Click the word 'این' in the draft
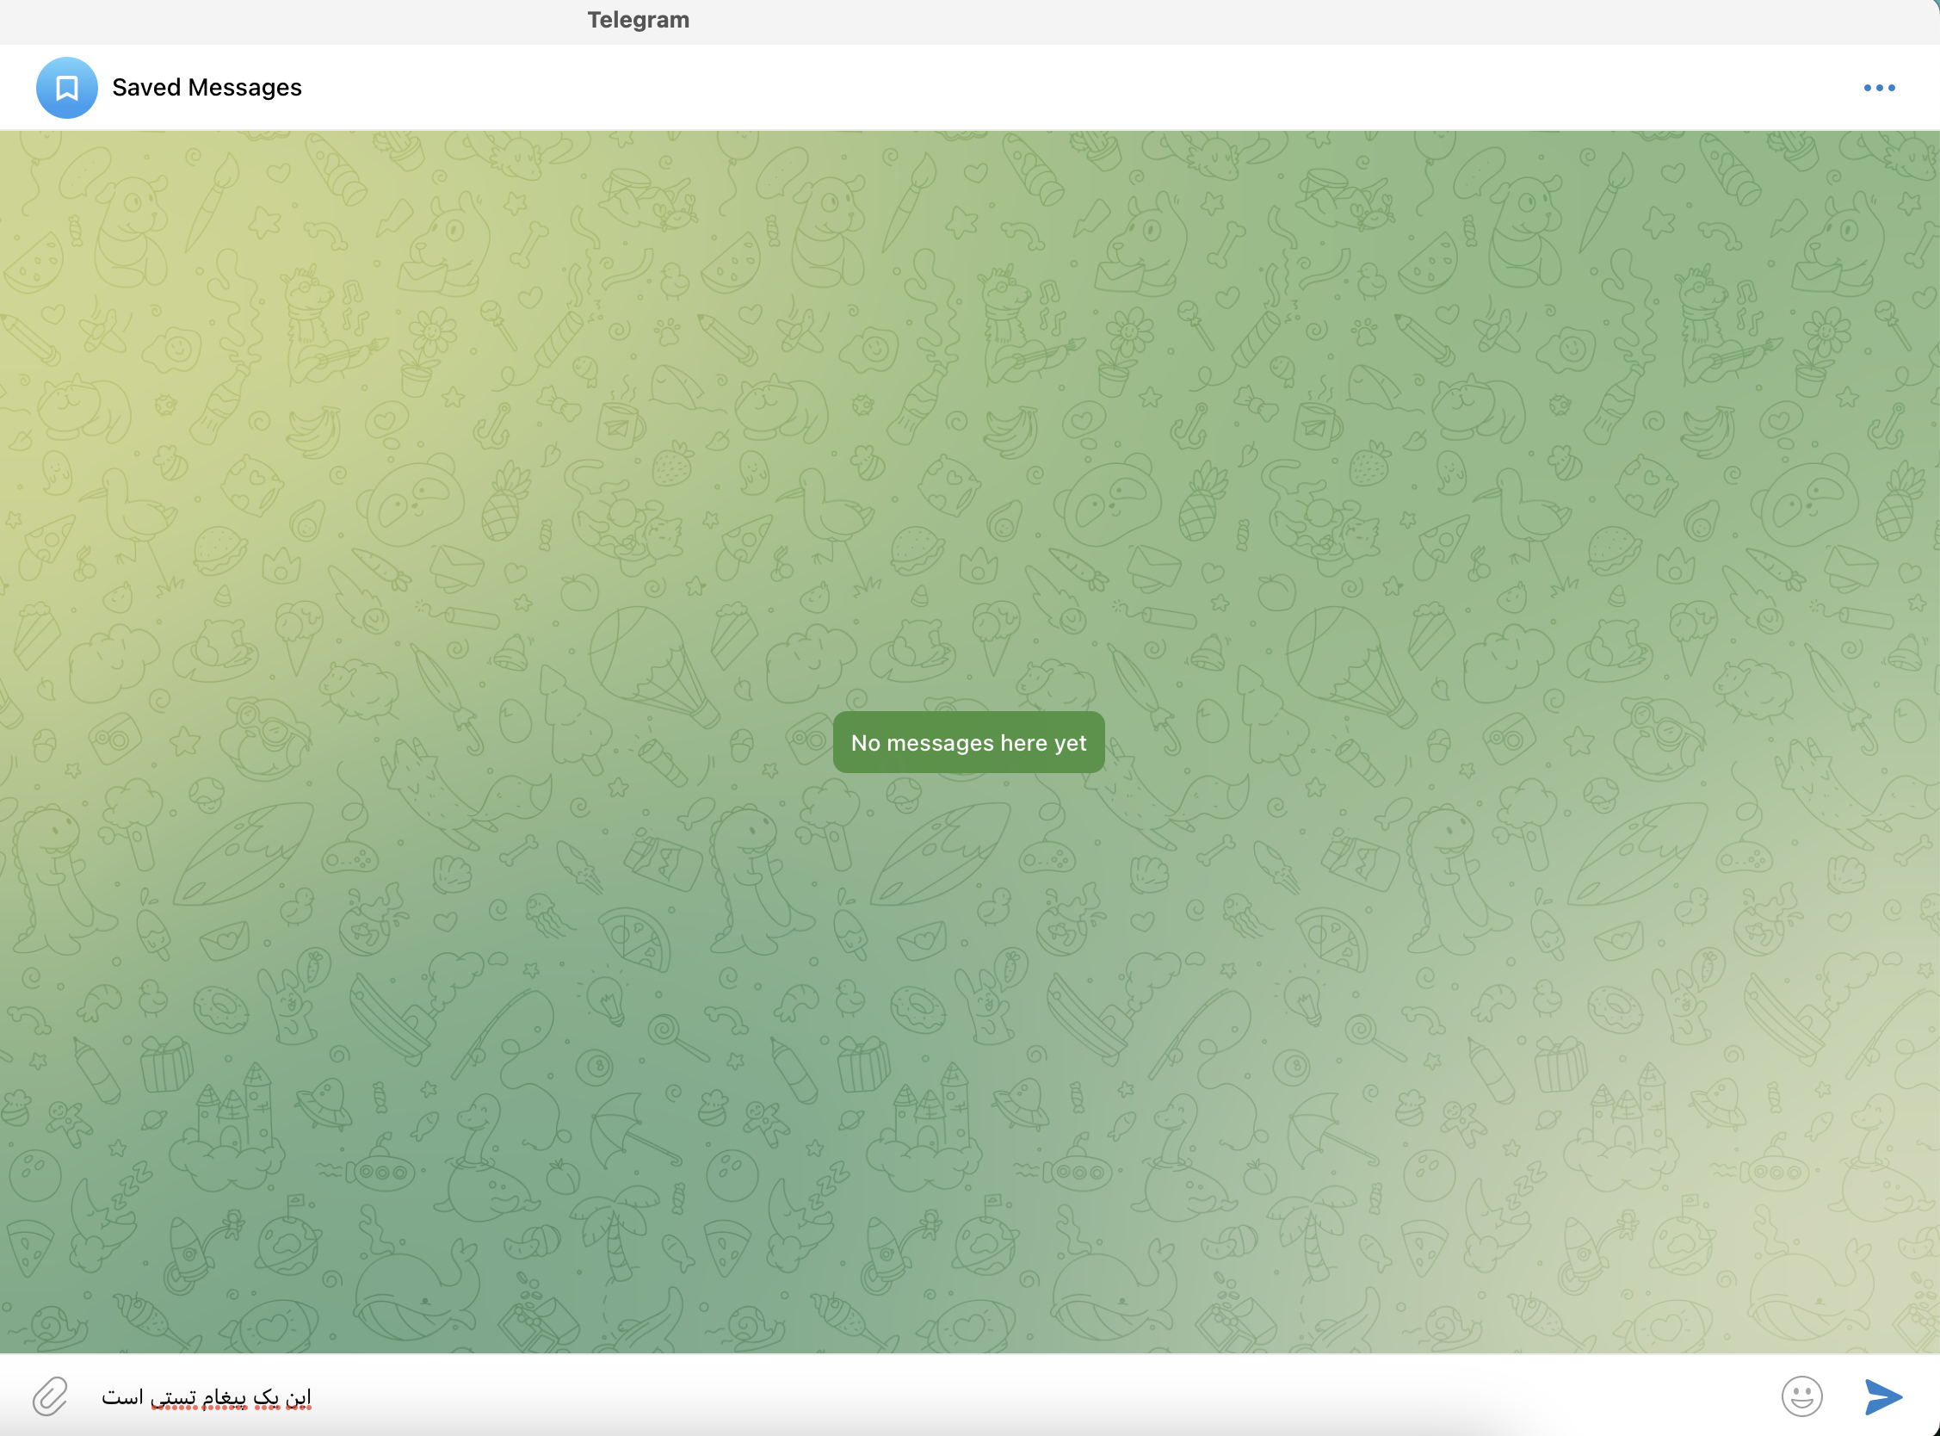1940x1436 pixels. pos(299,1398)
